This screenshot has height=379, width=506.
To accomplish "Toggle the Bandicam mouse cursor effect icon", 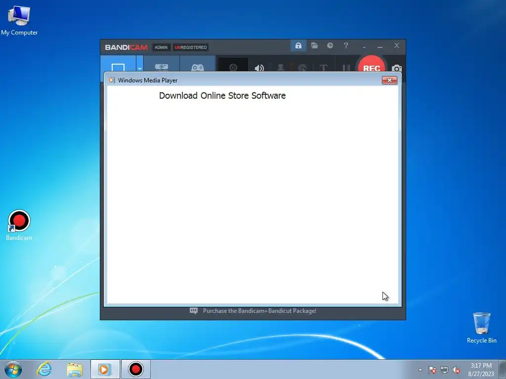I will click(x=302, y=68).
